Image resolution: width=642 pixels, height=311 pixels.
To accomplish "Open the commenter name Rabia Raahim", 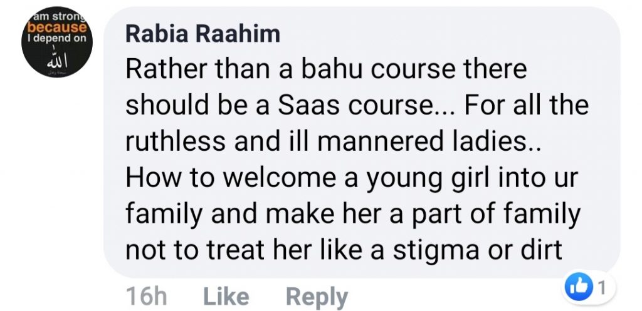I will pos(203,34).
